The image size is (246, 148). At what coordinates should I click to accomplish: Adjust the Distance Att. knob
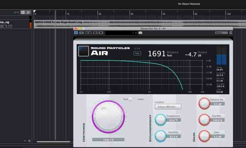click(204, 103)
